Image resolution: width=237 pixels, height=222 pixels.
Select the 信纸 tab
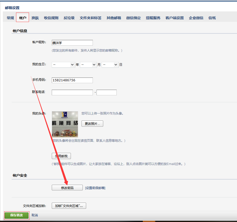tap(212, 18)
